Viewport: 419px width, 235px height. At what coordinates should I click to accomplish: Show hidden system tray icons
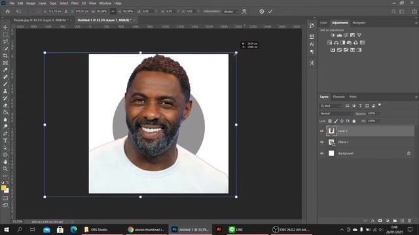point(342,229)
